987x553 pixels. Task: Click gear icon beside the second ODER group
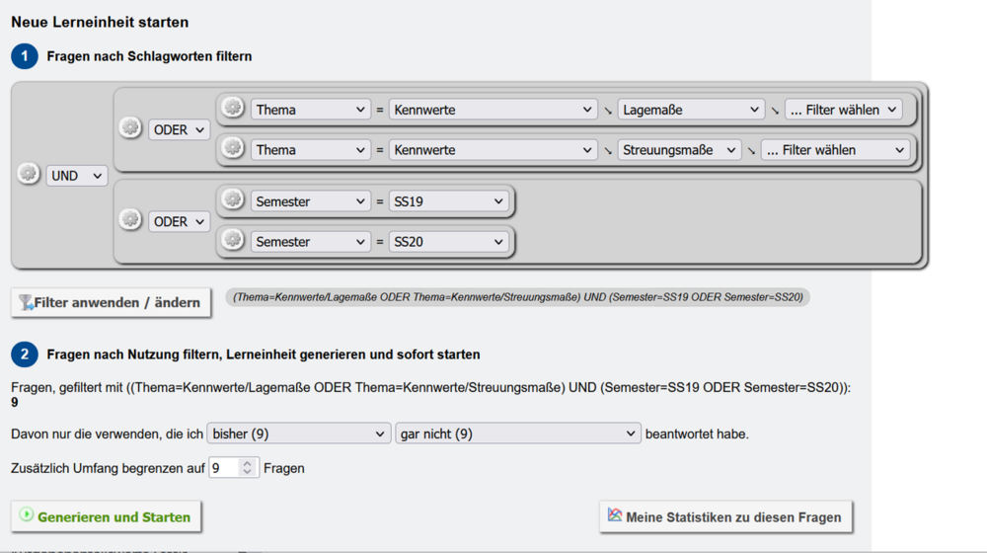point(130,220)
